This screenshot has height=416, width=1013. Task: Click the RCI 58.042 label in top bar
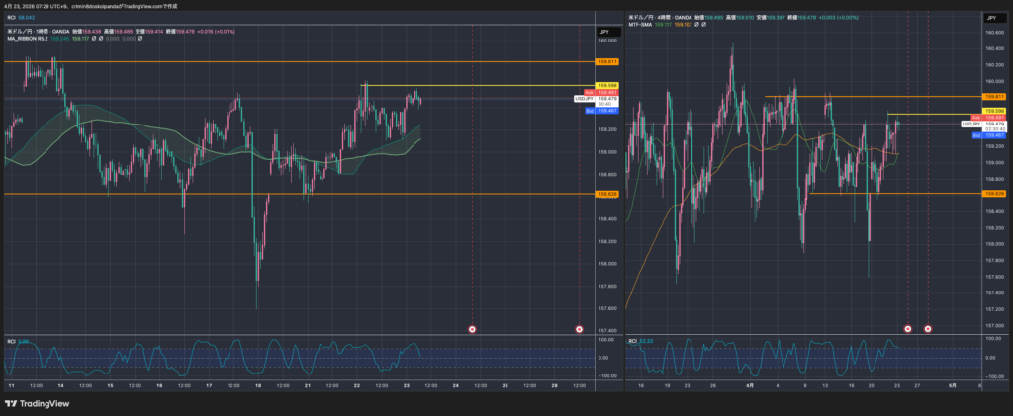pyautogui.click(x=20, y=17)
